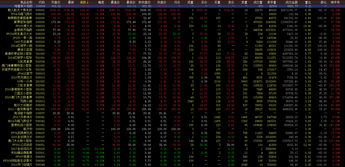Screen dimensions: 345x167
Task: Select the 2011一盎司熊猫币 row
Action: point(172,109)
